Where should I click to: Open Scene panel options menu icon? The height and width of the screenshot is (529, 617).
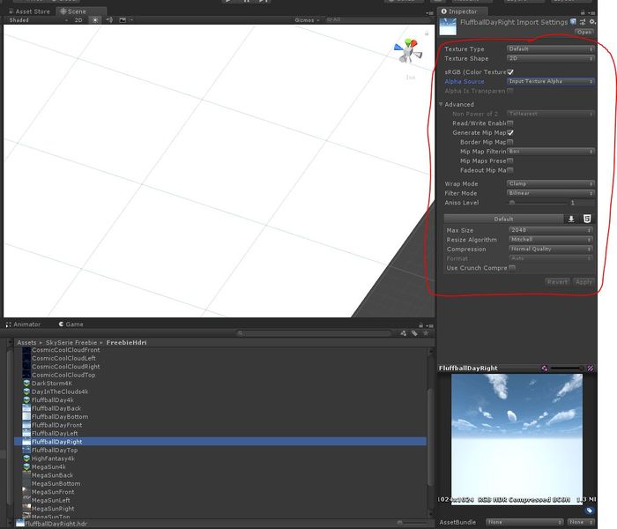click(x=430, y=12)
